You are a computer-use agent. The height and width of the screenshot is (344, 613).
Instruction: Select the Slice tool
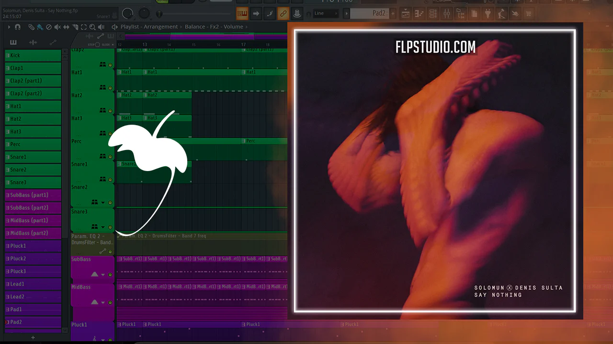(x=75, y=27)
